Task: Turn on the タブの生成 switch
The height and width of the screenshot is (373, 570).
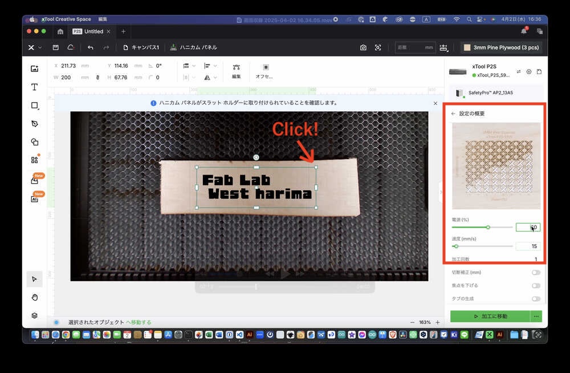Action: (x=536, y=298)
